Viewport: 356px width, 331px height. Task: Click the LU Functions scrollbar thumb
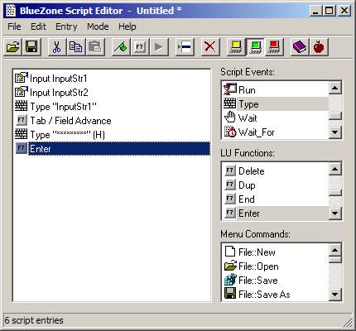(x=335, y=193)
